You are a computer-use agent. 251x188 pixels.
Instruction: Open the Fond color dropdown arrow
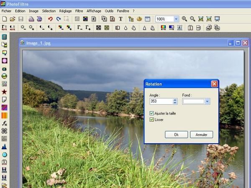207,102
